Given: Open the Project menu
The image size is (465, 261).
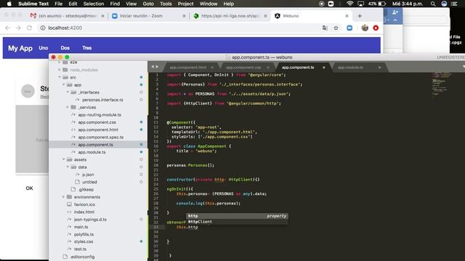Looking at the screenshot, I should (186, 4).
